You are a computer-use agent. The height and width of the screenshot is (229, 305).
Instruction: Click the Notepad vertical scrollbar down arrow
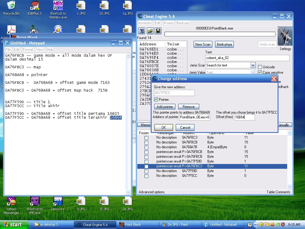pos(129,192)
